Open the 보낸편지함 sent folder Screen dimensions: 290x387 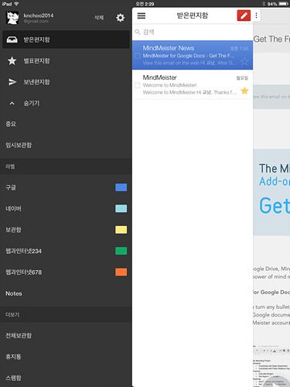coord(66,82)
